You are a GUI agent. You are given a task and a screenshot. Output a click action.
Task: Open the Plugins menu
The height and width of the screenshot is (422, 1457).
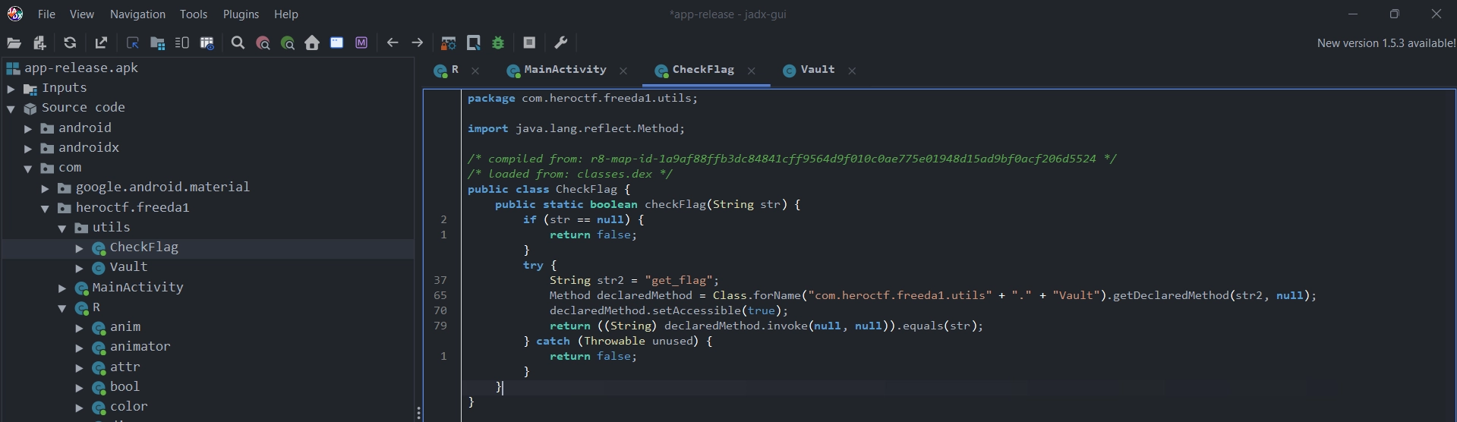(x=241, y=14)
